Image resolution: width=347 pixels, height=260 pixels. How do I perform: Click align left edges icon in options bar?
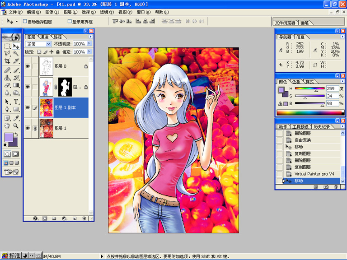click(138, 21)
